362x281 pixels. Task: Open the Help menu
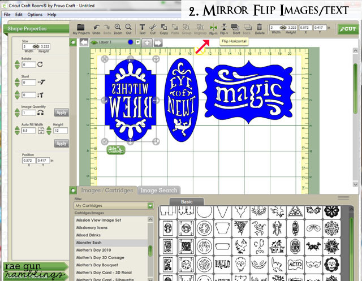[51, 15]
